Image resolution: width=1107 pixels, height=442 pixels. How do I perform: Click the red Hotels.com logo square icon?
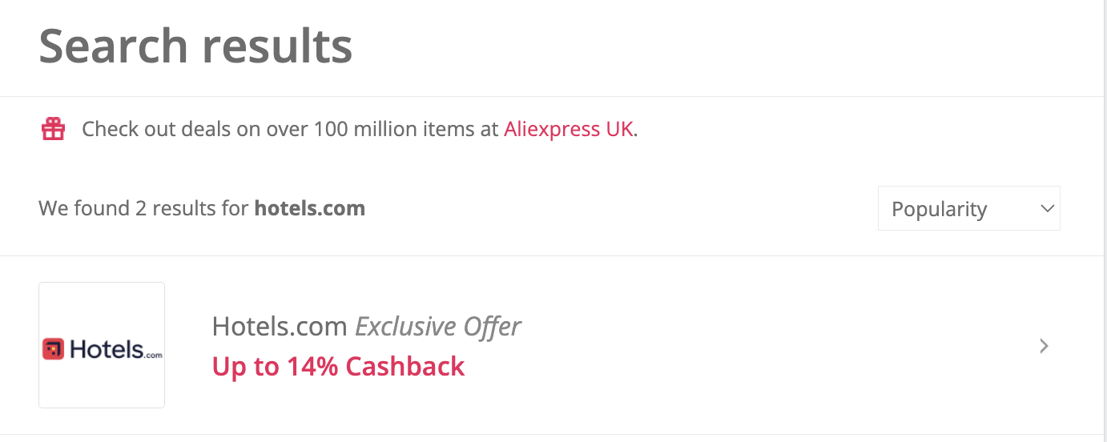click(53, 349)
